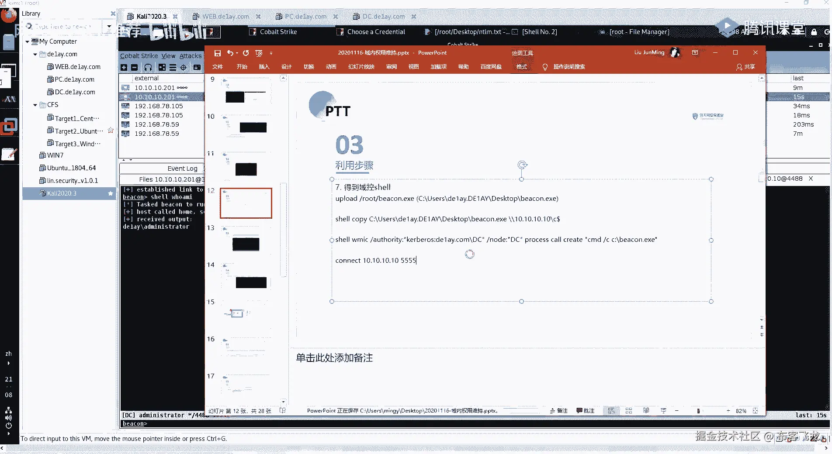Switch to the 插入 (Insert) ribbon tab
The height and width of the screenshot is (454, 832).
coord(264,67)
